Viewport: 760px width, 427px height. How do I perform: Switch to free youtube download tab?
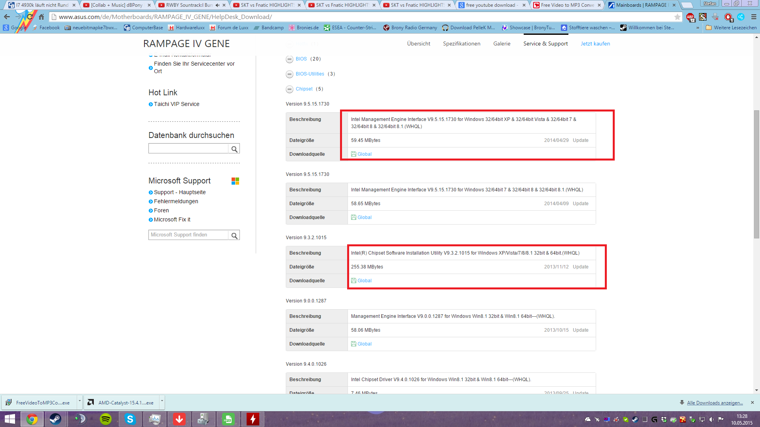[x=490, y=5]
